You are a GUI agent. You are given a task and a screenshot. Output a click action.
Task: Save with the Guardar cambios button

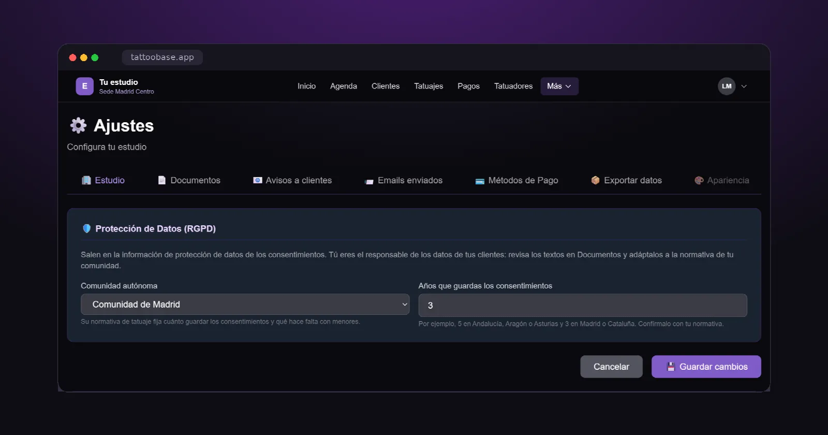(706, 367)
